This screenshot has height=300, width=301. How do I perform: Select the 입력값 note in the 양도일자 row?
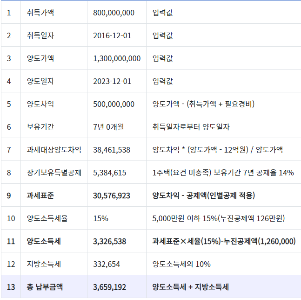pyautogui.click(x=162, y=81)
